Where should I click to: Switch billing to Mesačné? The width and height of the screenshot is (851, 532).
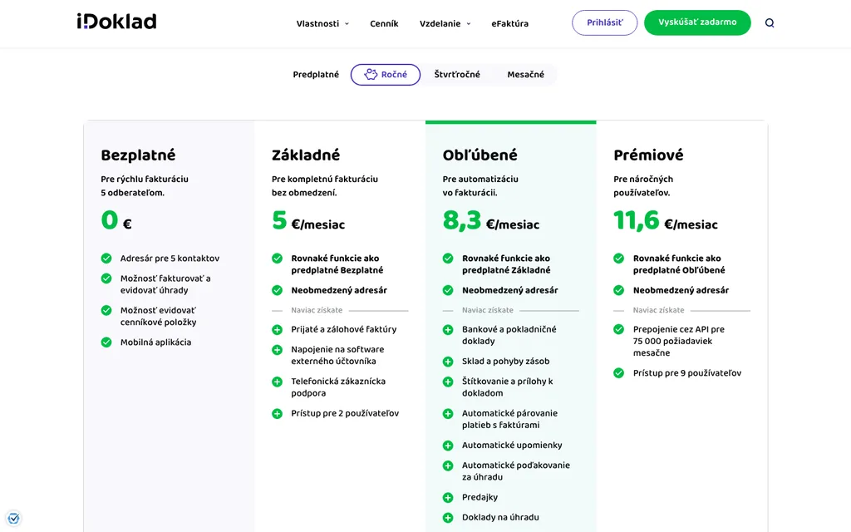pyautogui.click(x=525, y=74)
